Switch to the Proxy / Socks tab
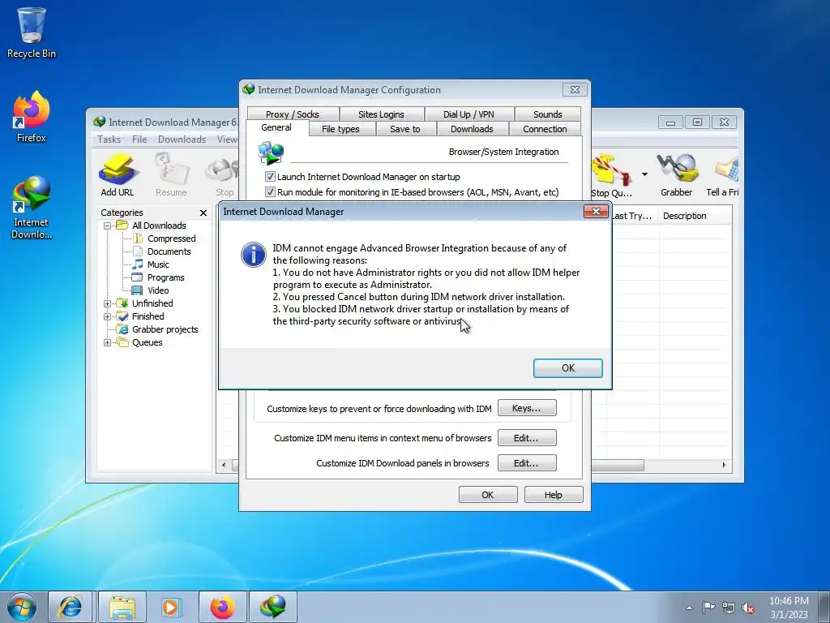 click(292, 114)
